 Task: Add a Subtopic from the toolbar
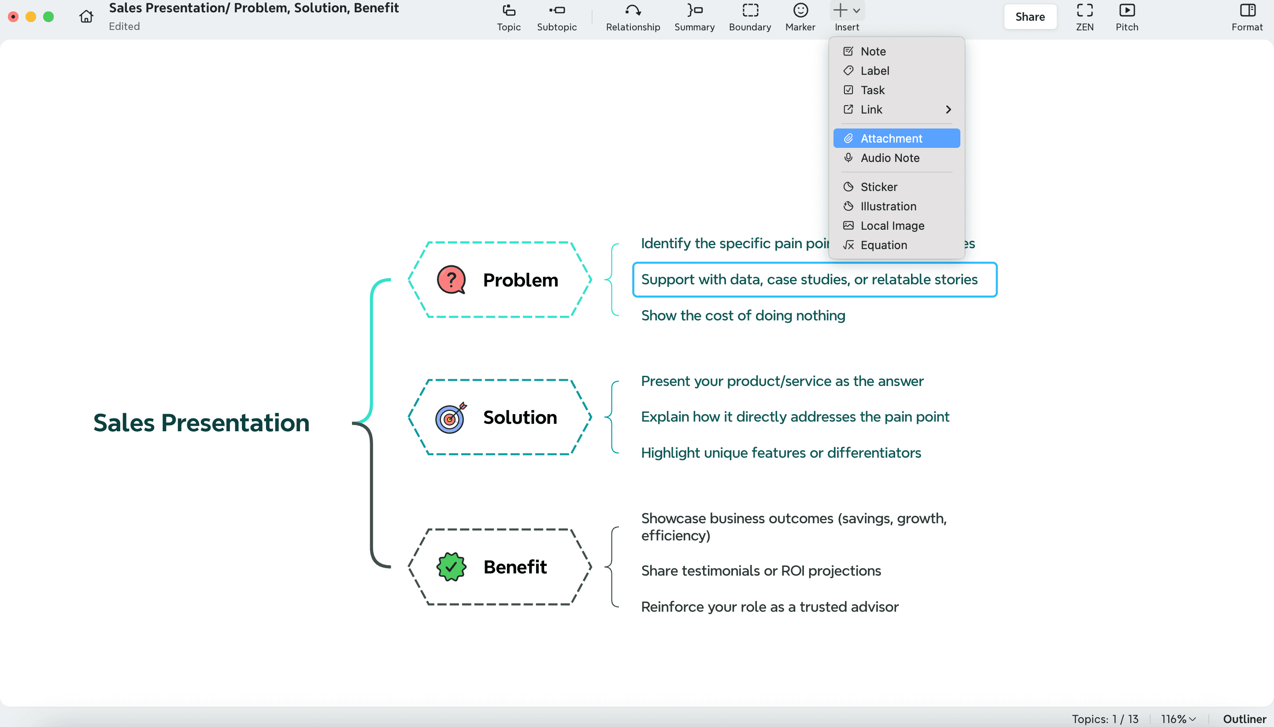click(556, 18)
